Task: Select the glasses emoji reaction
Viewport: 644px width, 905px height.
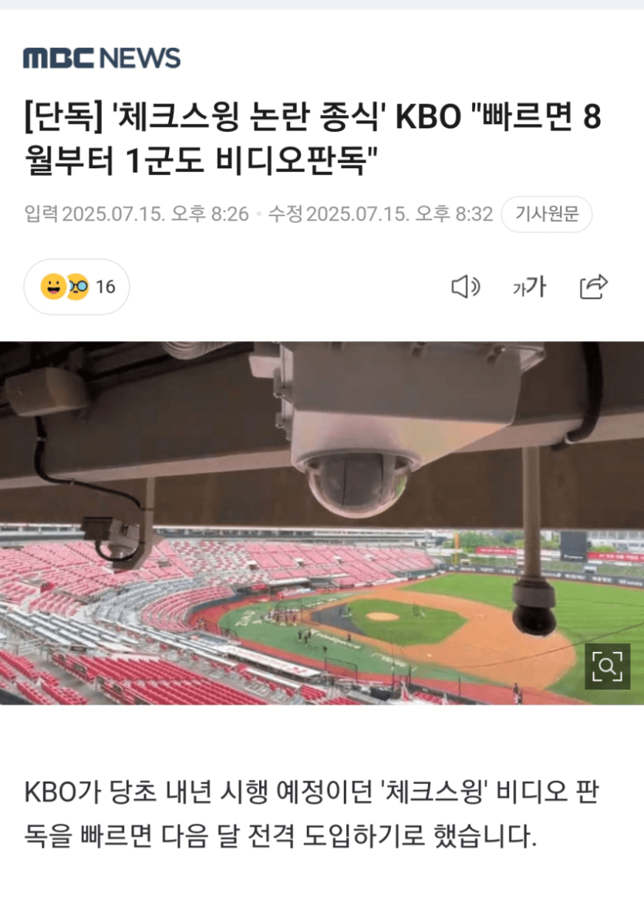Action: click(78, 287)
